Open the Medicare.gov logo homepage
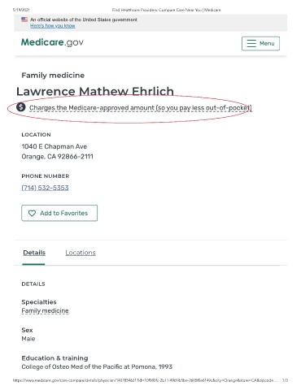 pos(52,42)
